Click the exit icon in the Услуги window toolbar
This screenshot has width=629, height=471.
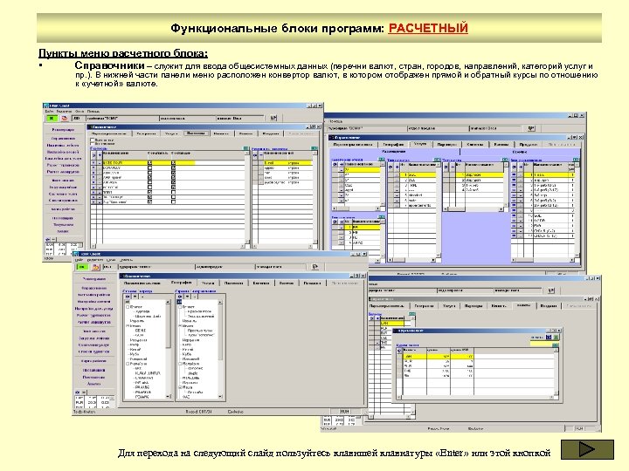pos(531,128)
